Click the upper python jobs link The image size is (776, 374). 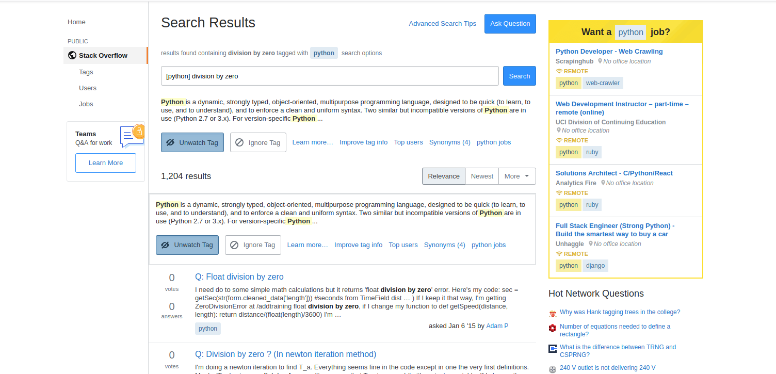(494, 142)
